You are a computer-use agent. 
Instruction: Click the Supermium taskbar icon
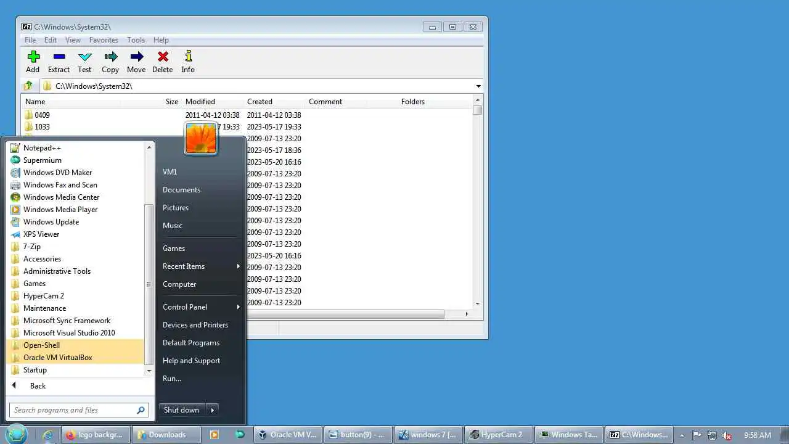(x=240, y=435)
